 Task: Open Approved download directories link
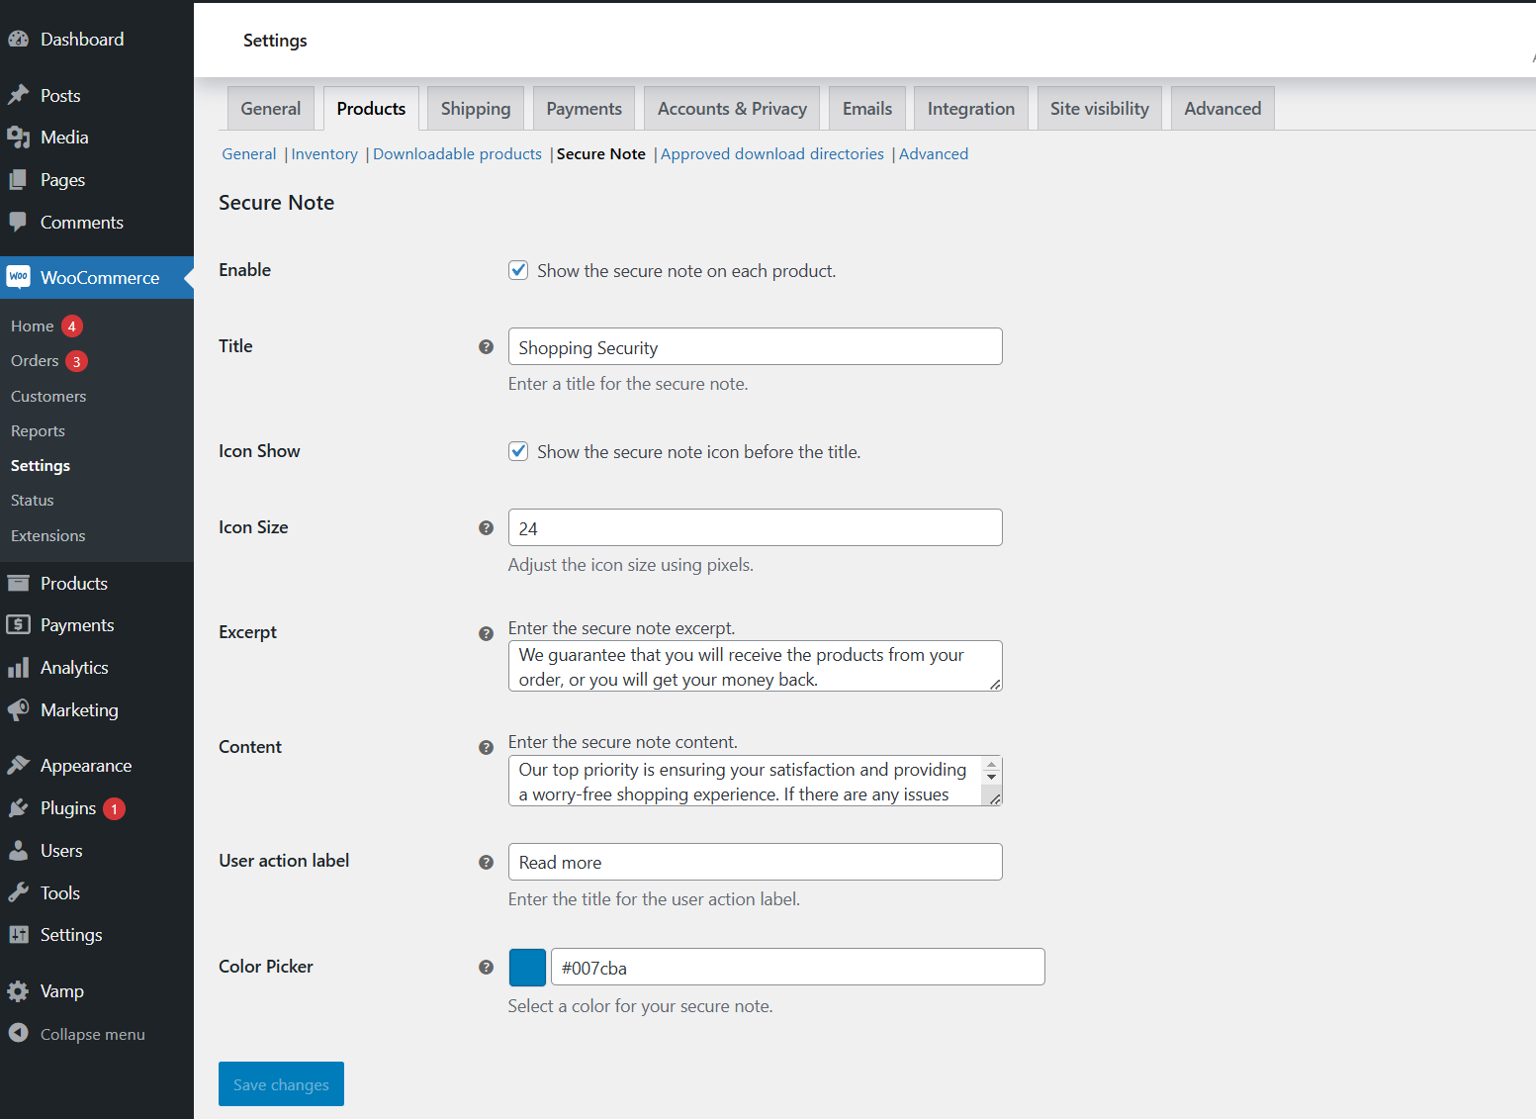[772, 154]
